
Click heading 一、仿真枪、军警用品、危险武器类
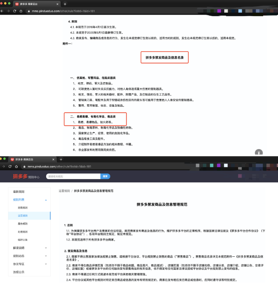93,78
